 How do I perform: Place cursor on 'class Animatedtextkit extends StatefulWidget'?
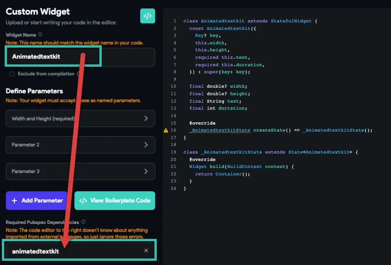[x=250, y=21]
